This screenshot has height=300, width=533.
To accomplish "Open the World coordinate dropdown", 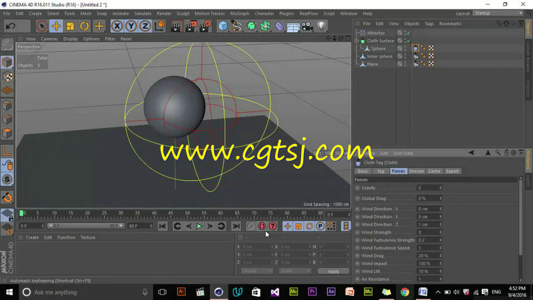I will (257, 271).
